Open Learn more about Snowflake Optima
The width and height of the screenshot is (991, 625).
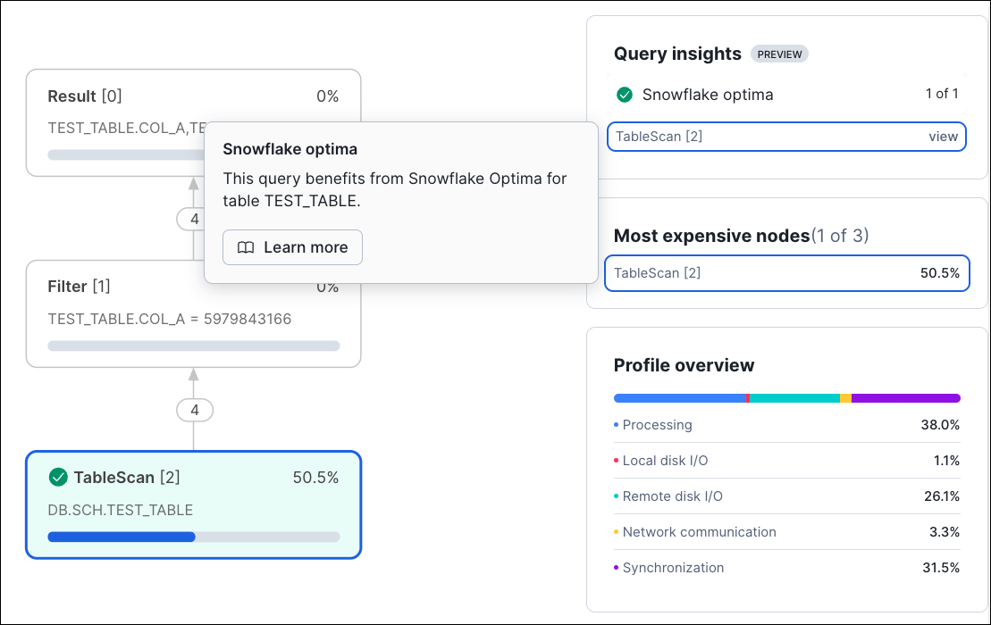[292, 247]
